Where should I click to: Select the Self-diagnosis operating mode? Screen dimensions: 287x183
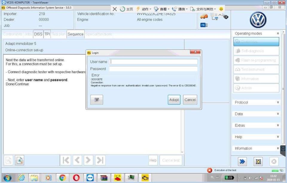tap(256, 51)
